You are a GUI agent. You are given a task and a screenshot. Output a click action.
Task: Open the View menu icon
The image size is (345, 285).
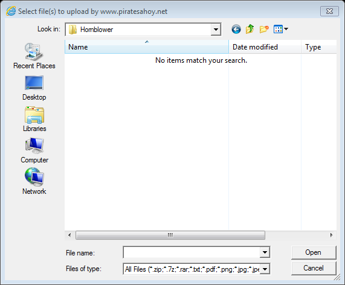click(280, 29)
